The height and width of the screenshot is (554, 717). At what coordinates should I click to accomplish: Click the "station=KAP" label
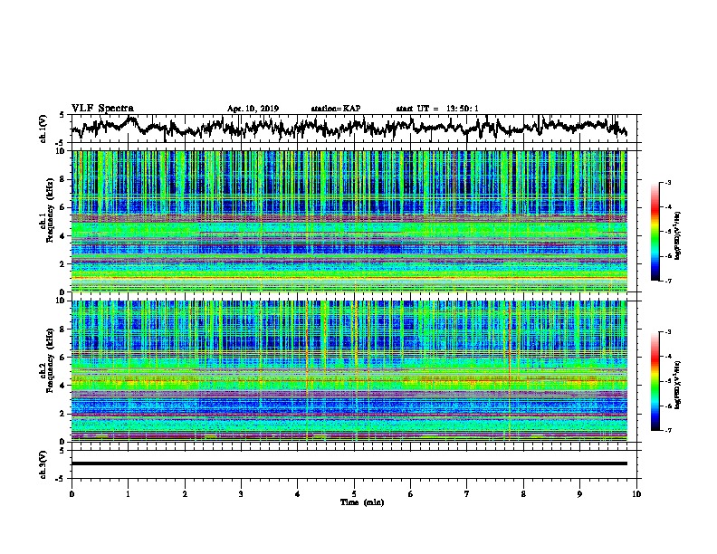(x=336, y=109)
